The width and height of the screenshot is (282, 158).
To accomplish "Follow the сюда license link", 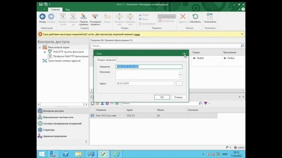I will click(137, 34).
